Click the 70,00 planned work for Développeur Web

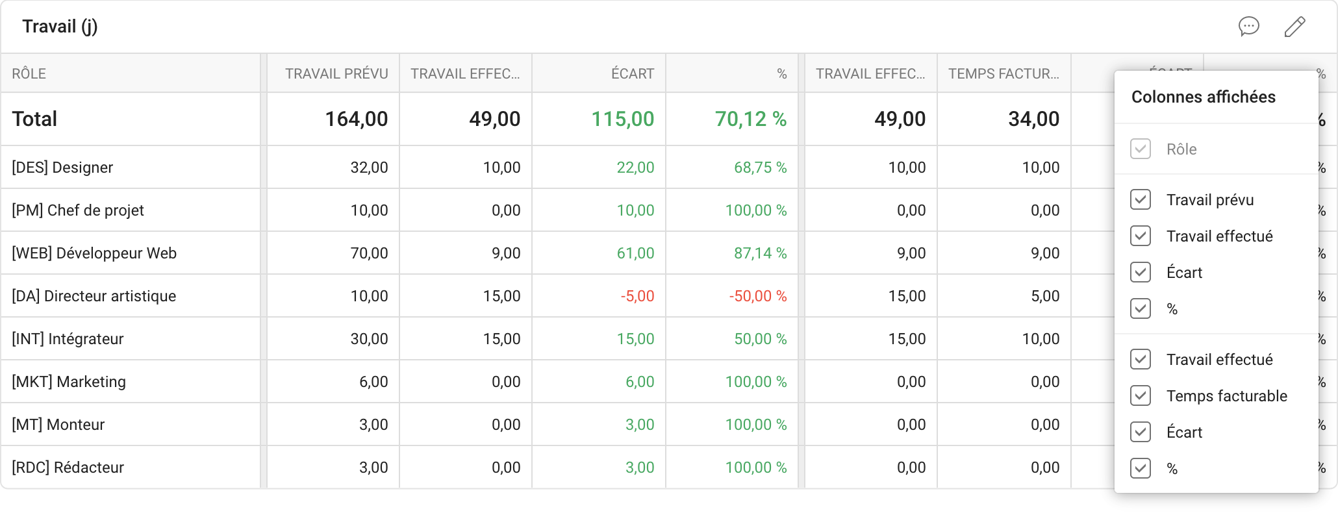coord(370,253)
